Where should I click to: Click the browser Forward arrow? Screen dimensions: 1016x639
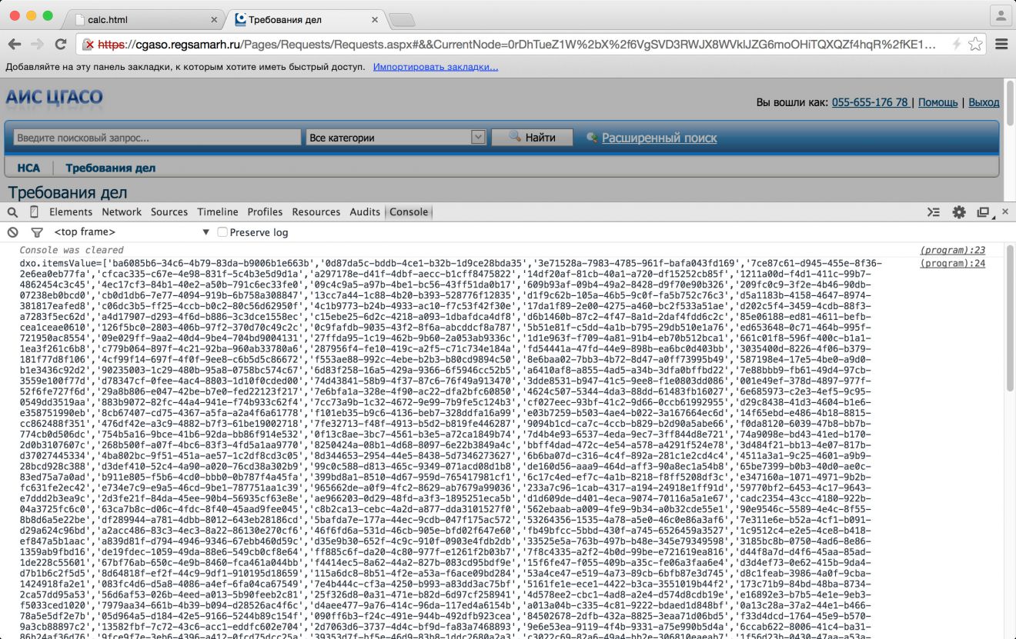(x=37, y=45)
